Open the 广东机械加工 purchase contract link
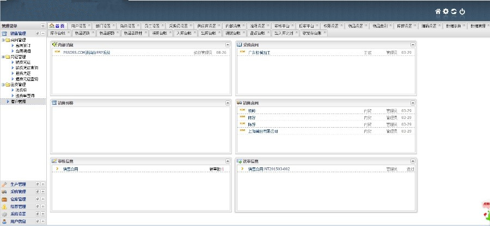 (x=259, y=53)
